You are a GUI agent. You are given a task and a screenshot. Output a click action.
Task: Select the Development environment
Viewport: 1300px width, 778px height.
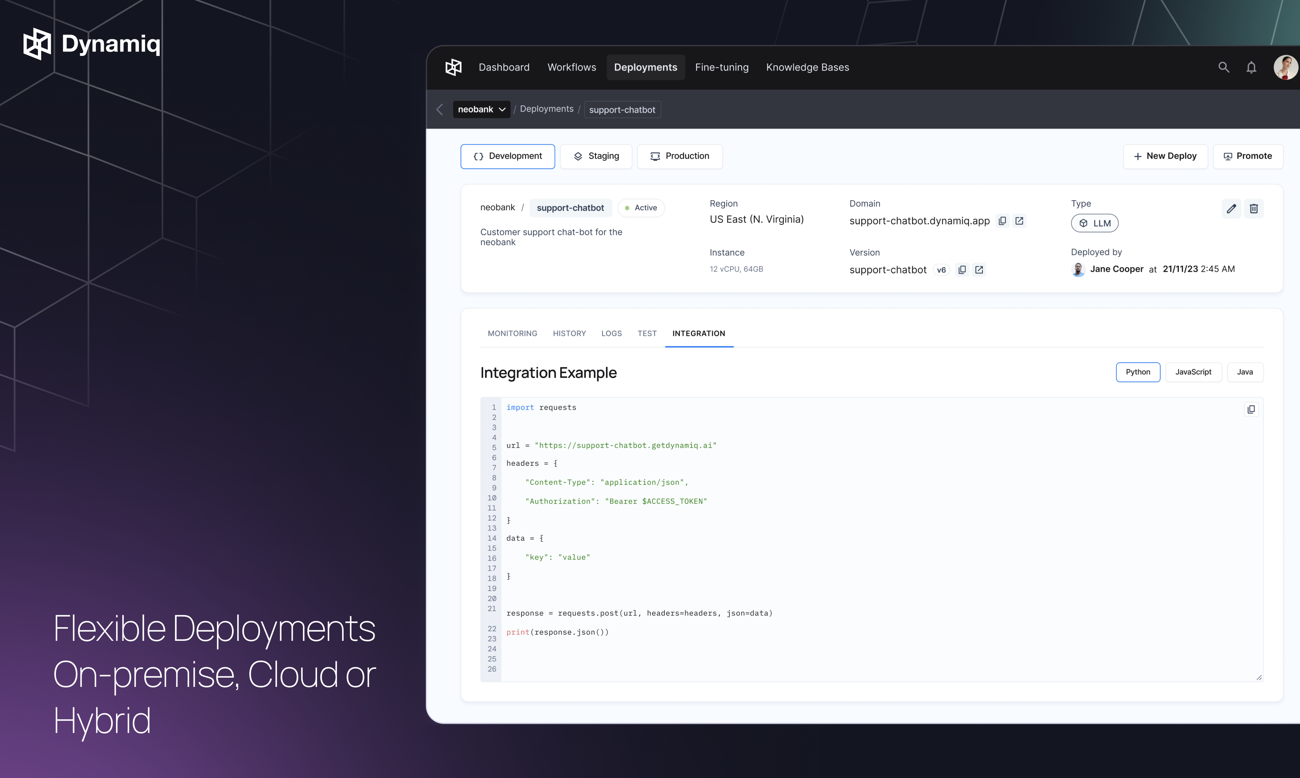[507, 156]
